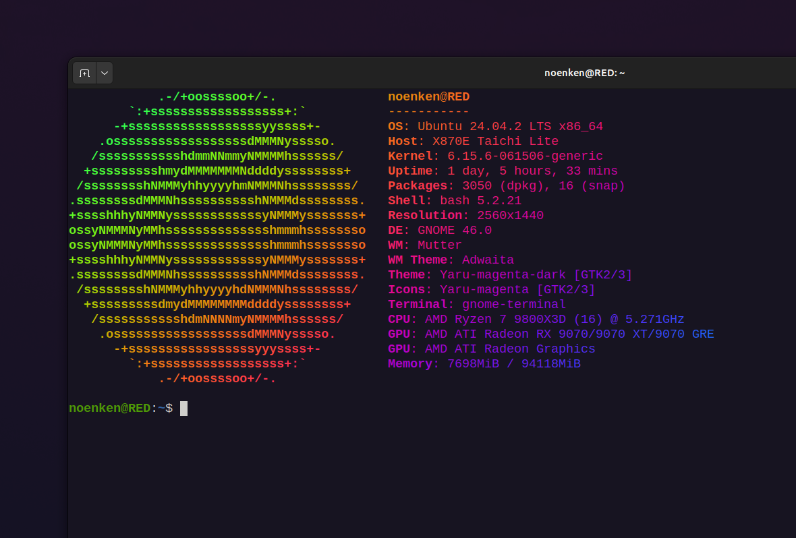Viewport: 796px width, 538px height.
Task: Click the Memory usage line
Action: [x=484, y=364]
